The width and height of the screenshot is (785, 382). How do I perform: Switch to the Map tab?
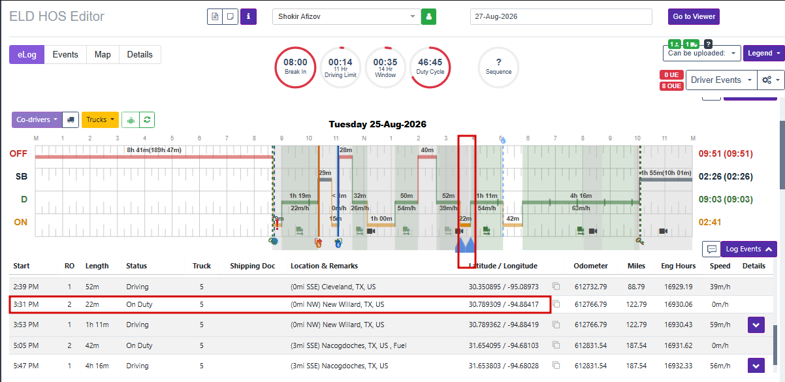click(103, 55)
